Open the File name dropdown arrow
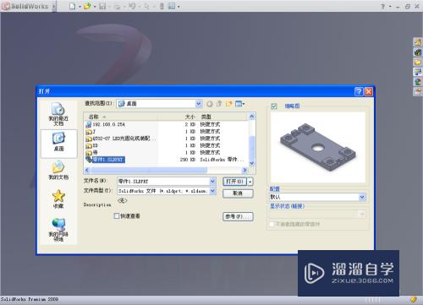 tap(213, 182)
